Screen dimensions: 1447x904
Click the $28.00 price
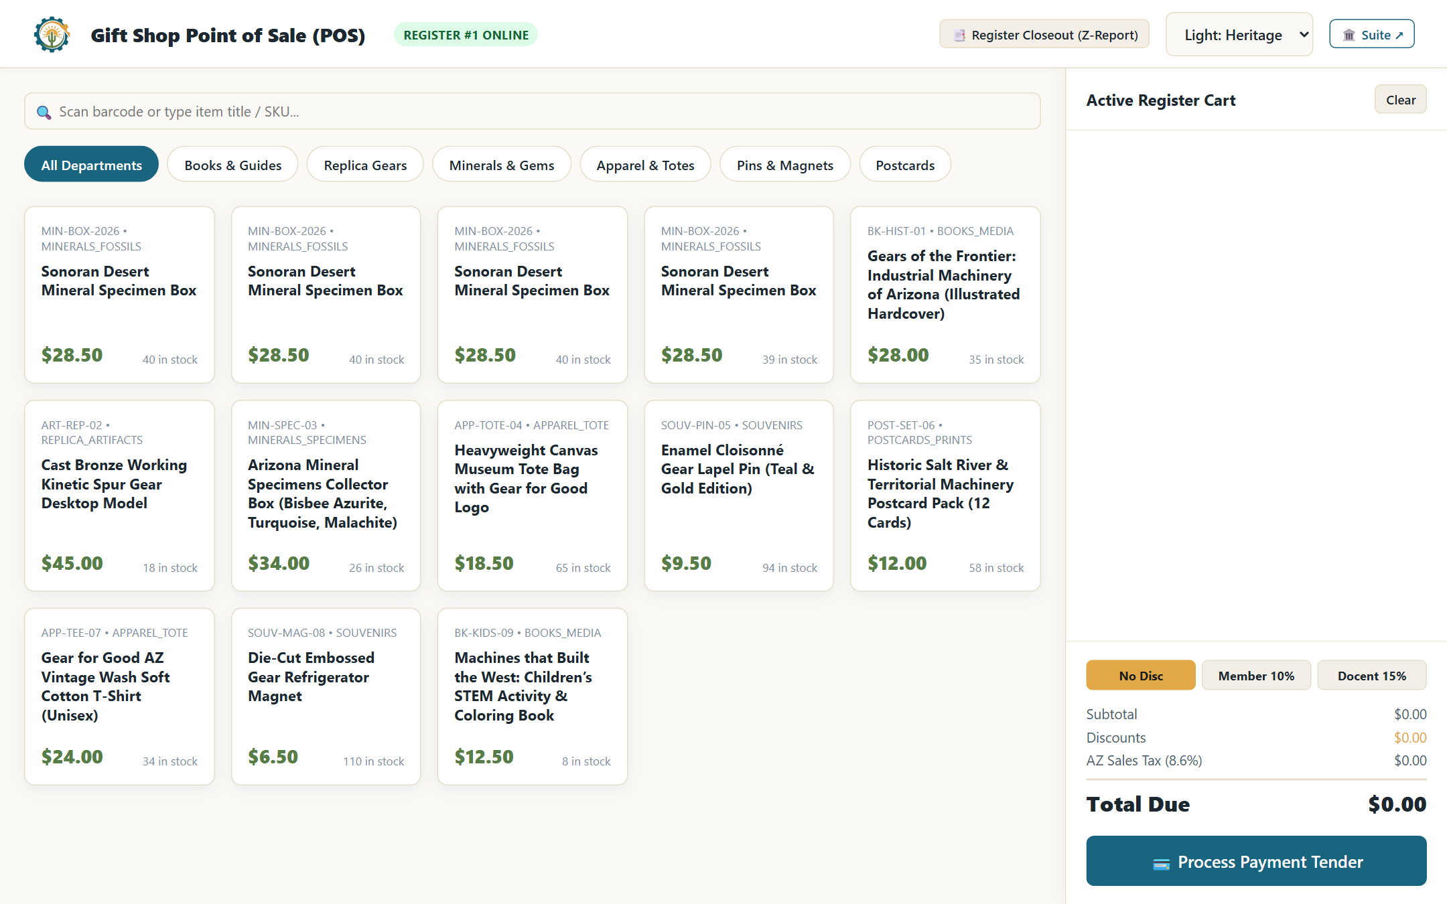(898, 354)
